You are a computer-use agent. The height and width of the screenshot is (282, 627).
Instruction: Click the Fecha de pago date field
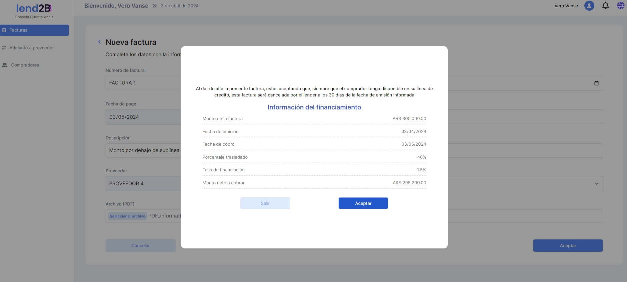143,117
